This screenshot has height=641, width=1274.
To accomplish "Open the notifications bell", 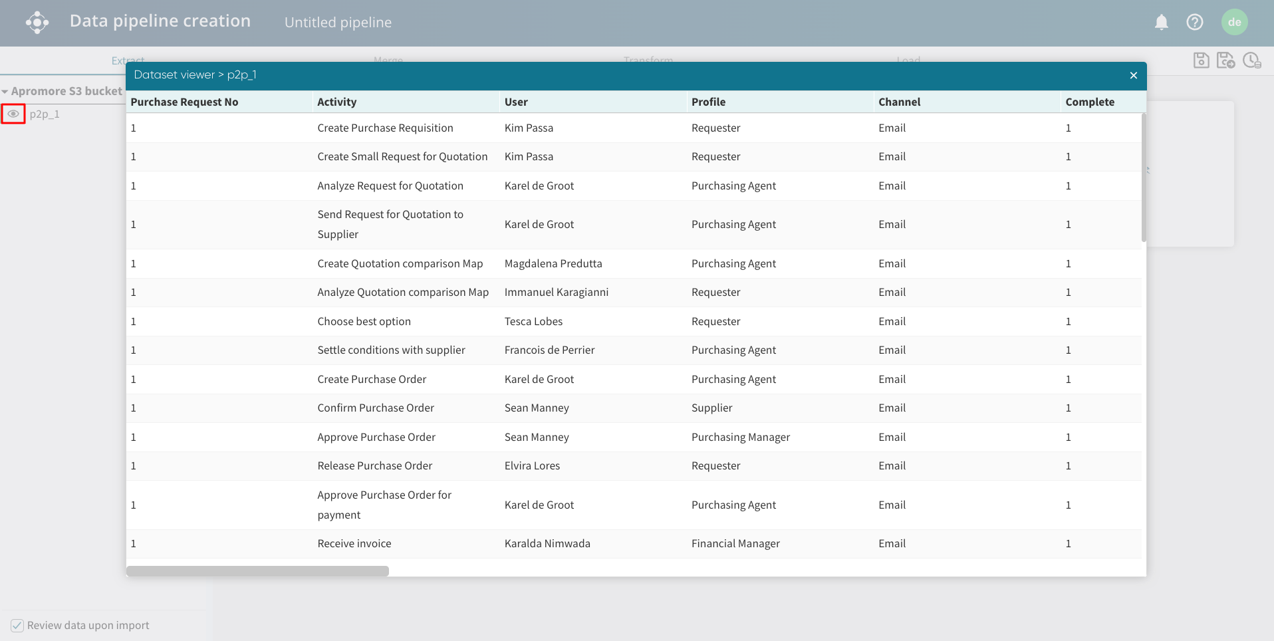I will 1161,23.
